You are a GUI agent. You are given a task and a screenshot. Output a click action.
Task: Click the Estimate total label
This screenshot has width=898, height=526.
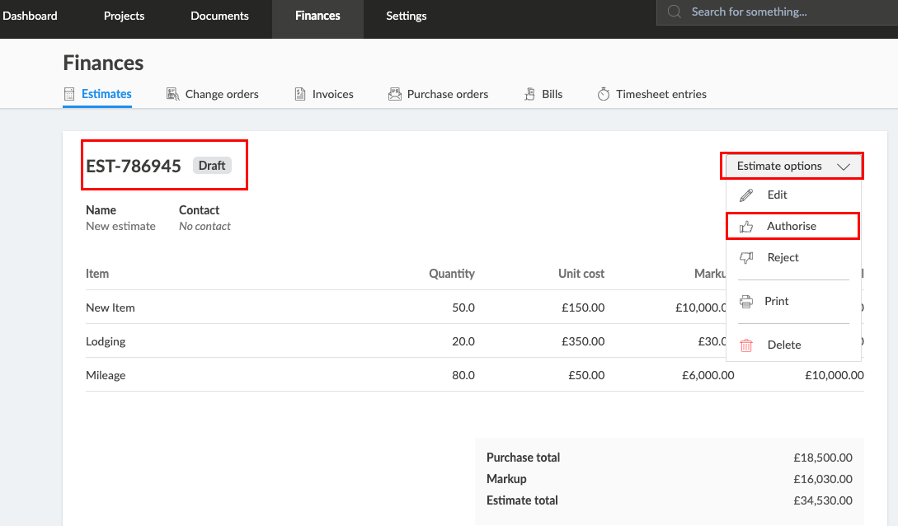pyautogui.click(x=522, y=500)
